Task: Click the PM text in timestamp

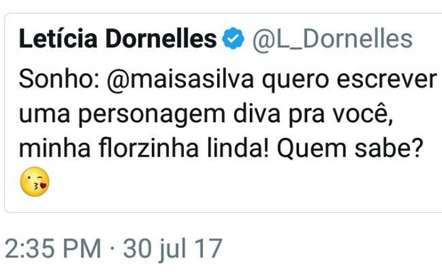Action: click(82, 249)
